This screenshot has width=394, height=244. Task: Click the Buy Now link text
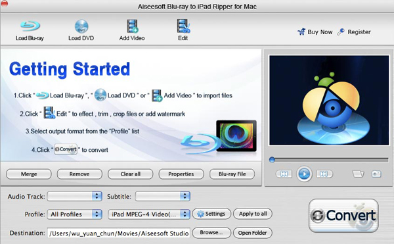(320, 32)
